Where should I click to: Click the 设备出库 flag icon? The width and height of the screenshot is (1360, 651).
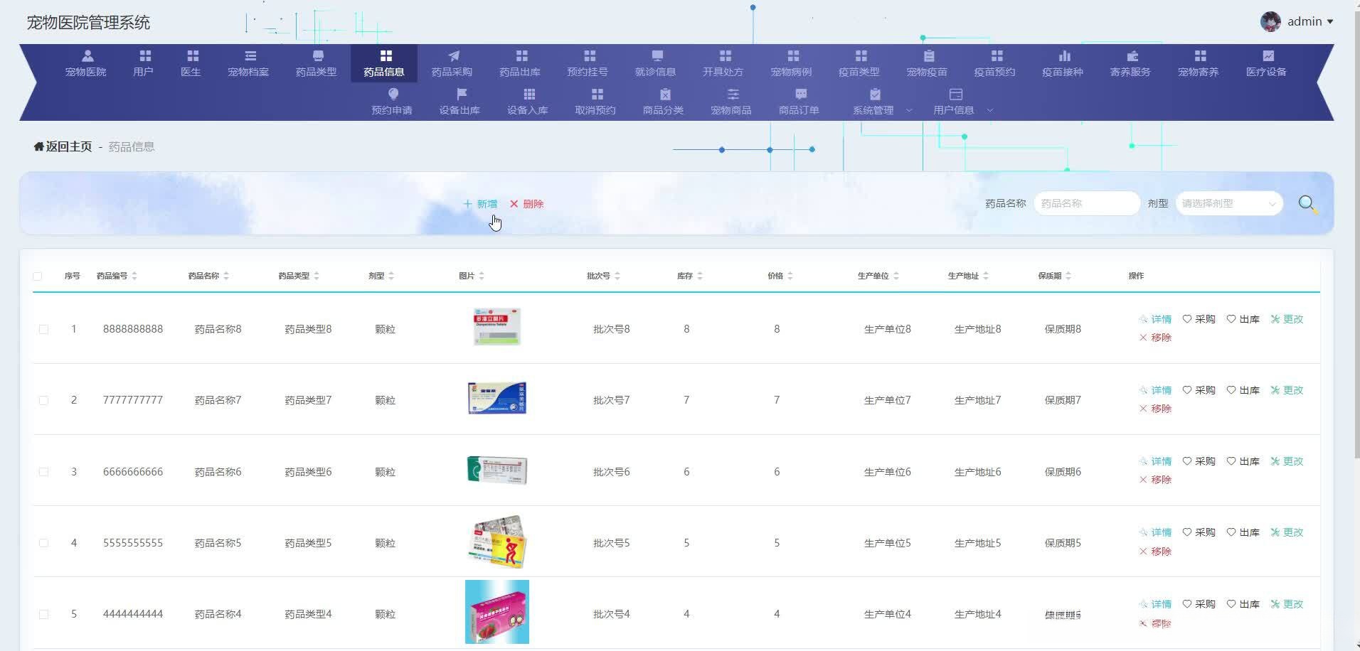click(x=461, y=93)
